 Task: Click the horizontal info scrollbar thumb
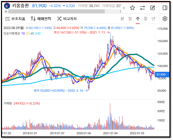(56, 11)
